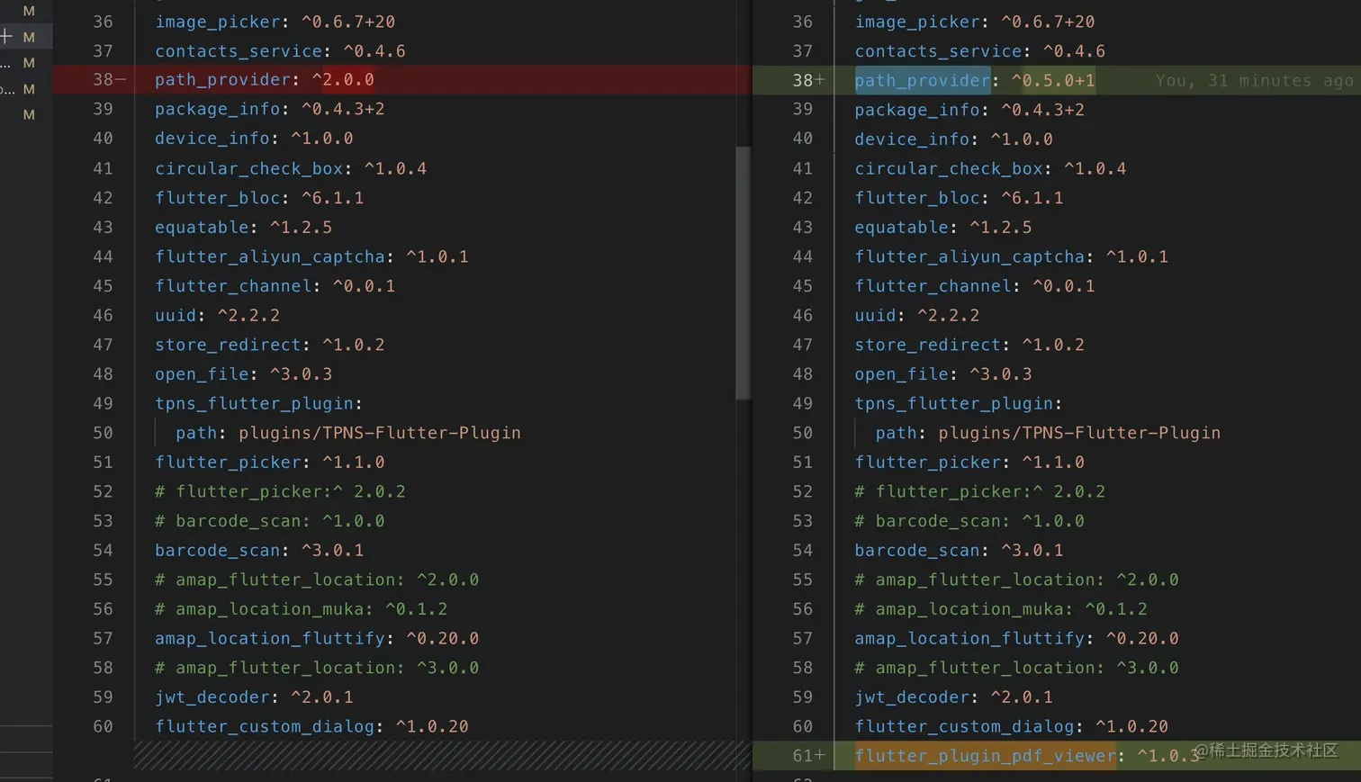Click the top M git status badge
This screenshot has height=782, width=1361.
point(29,11)
